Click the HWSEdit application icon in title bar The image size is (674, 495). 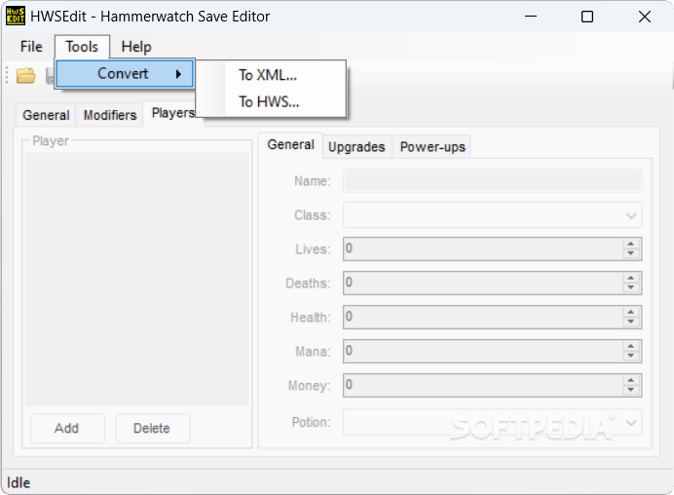[16, 17]
